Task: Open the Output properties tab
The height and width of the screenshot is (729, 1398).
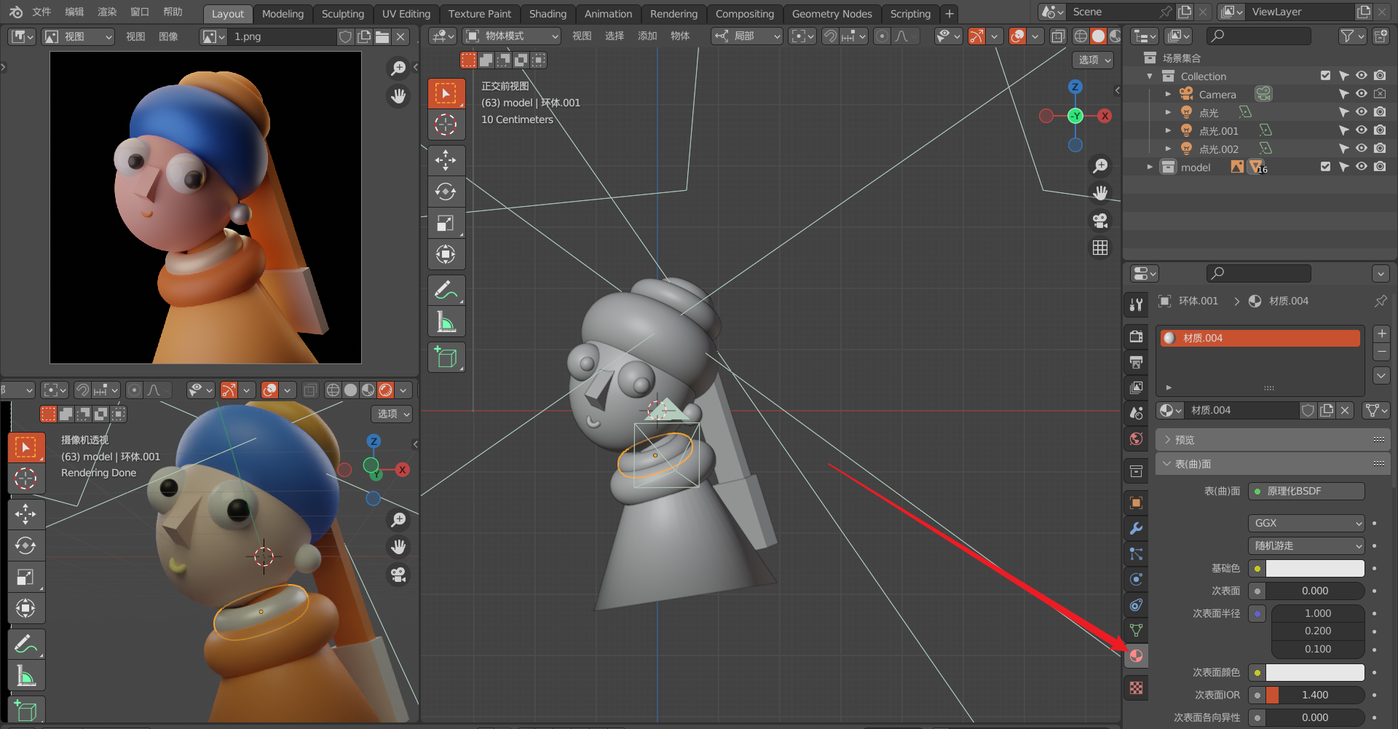Action: click(x=1136, y=361)
